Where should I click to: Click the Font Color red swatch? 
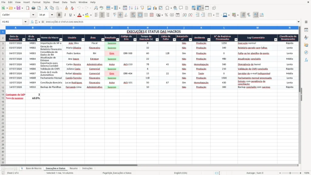(79, 15)
